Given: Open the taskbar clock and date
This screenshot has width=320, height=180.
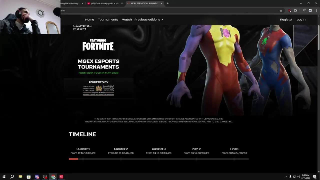Looking at the screenshot, I should [305, 177].
